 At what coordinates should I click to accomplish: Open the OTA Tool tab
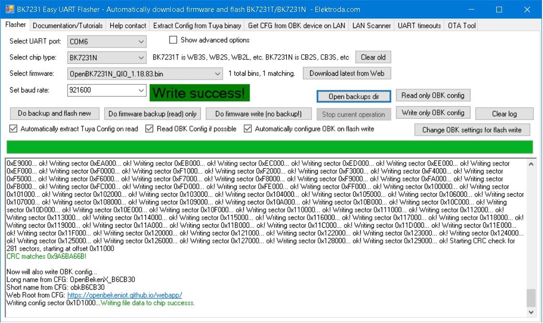(x=461, y=26)
